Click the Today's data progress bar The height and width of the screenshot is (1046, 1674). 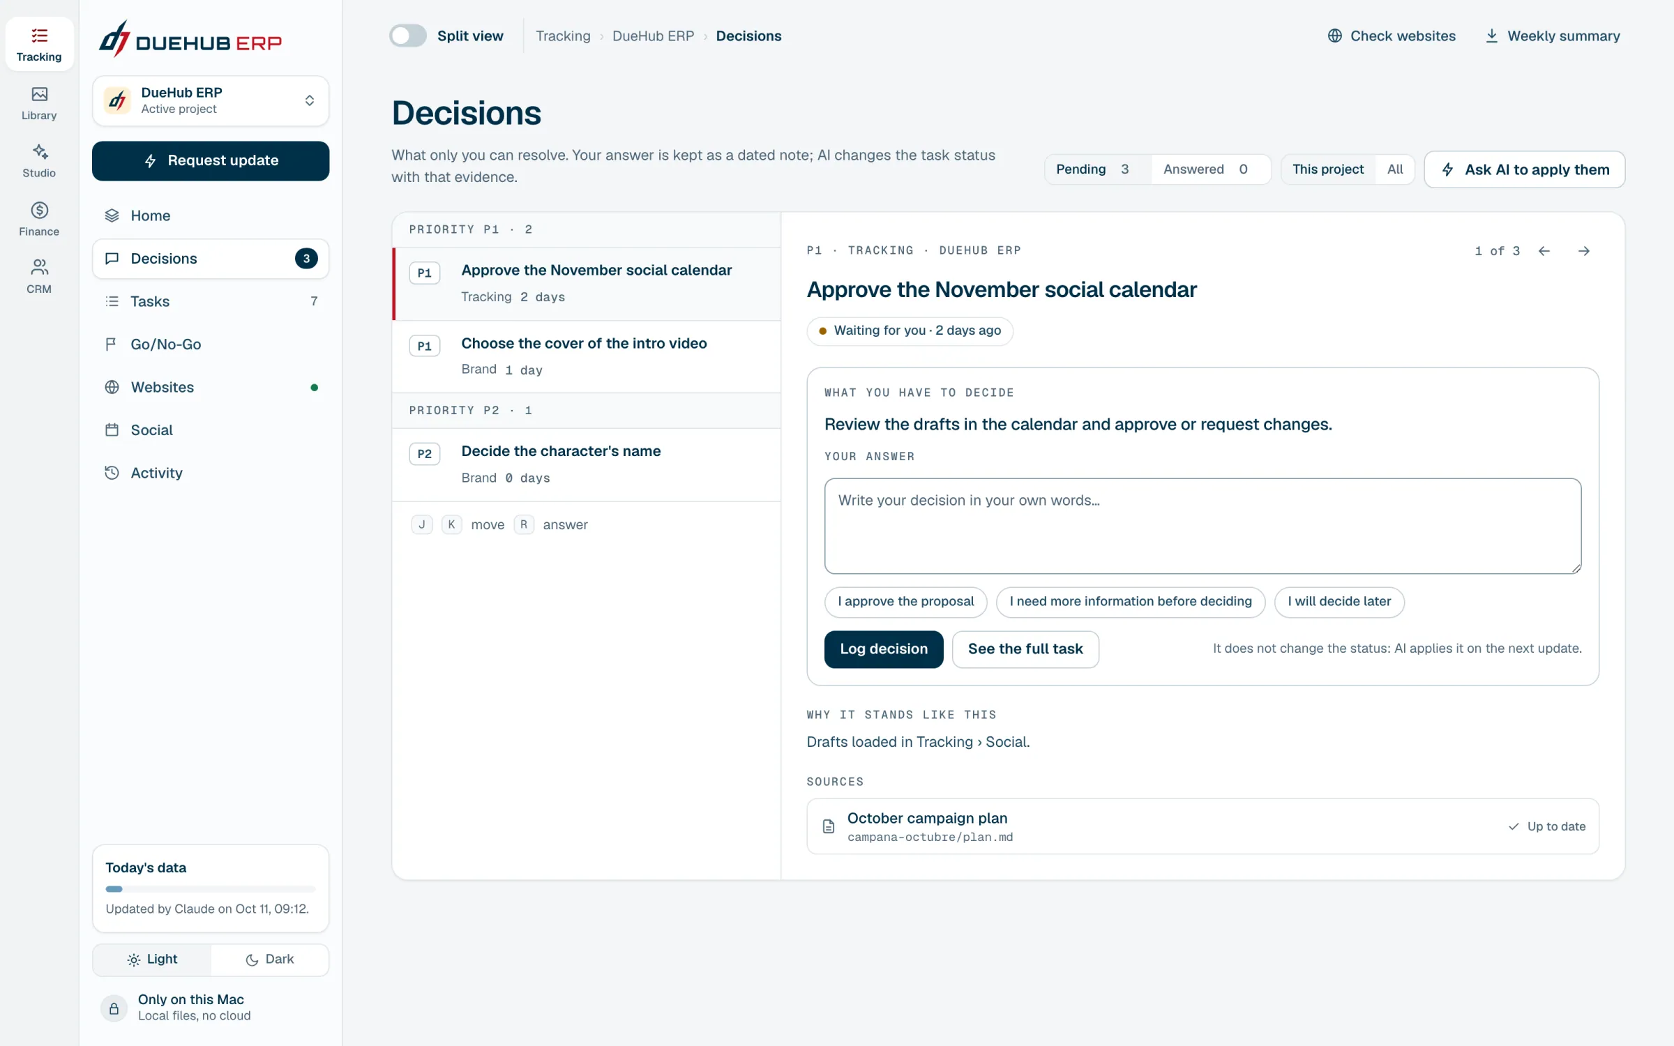pyautogui.click(x=211, y=889)
